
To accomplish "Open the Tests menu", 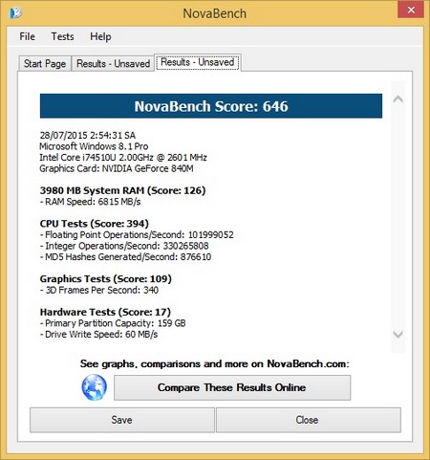I will 63,36.
